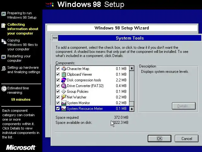The height and width of the screenshot is (152, 202).
Task: Confirm selections with the OK button
Action: (159, 139)
